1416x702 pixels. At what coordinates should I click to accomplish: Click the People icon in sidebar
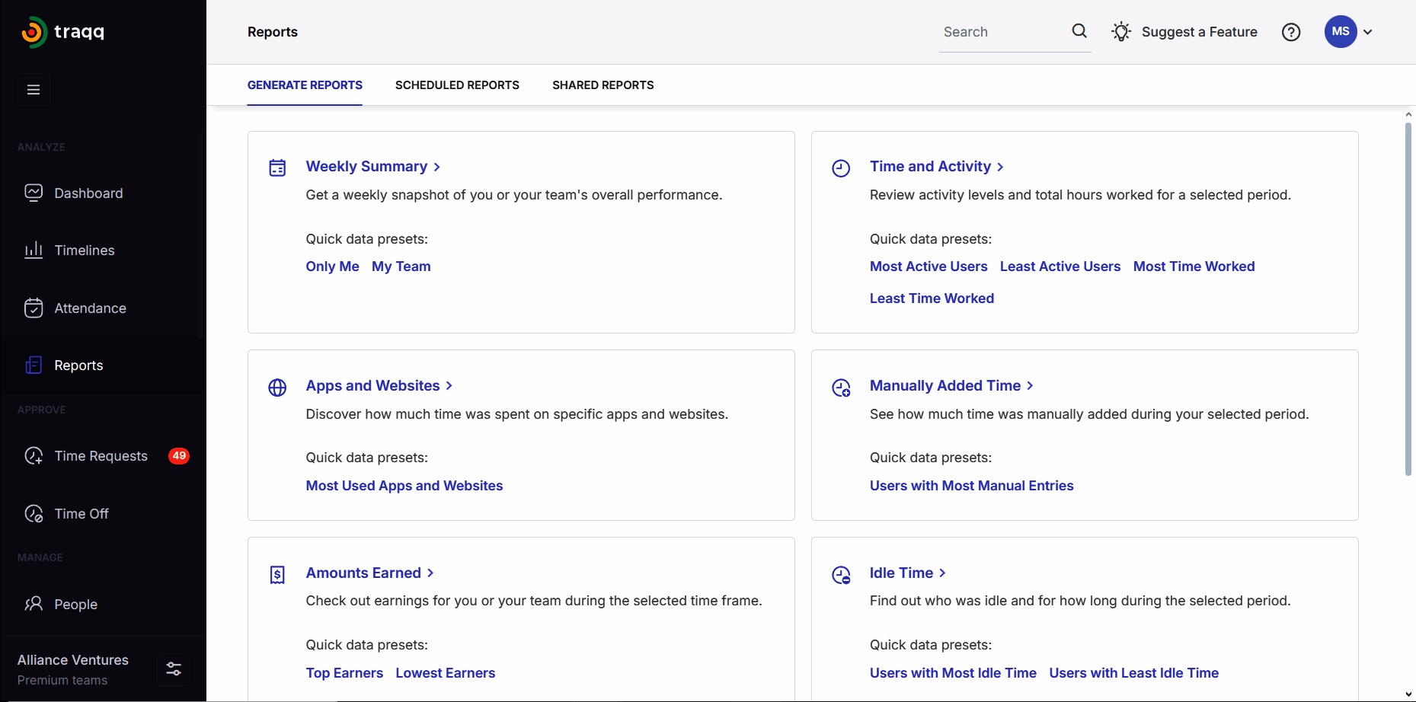[34, 605]
